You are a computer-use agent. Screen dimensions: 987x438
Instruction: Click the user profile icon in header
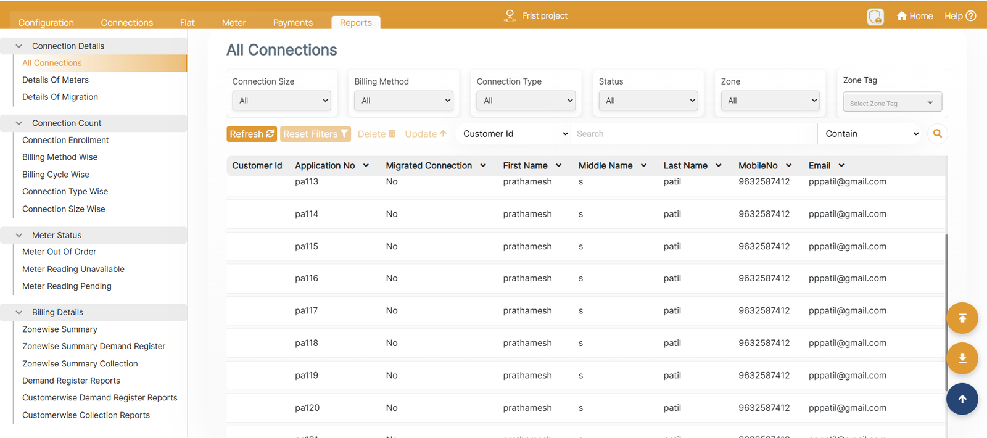click(x=875, y=17)
